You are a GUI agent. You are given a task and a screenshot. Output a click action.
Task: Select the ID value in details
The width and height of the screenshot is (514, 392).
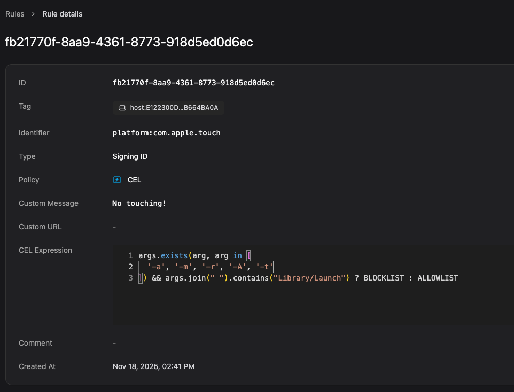pyautogui.click(x=193, y=83)
